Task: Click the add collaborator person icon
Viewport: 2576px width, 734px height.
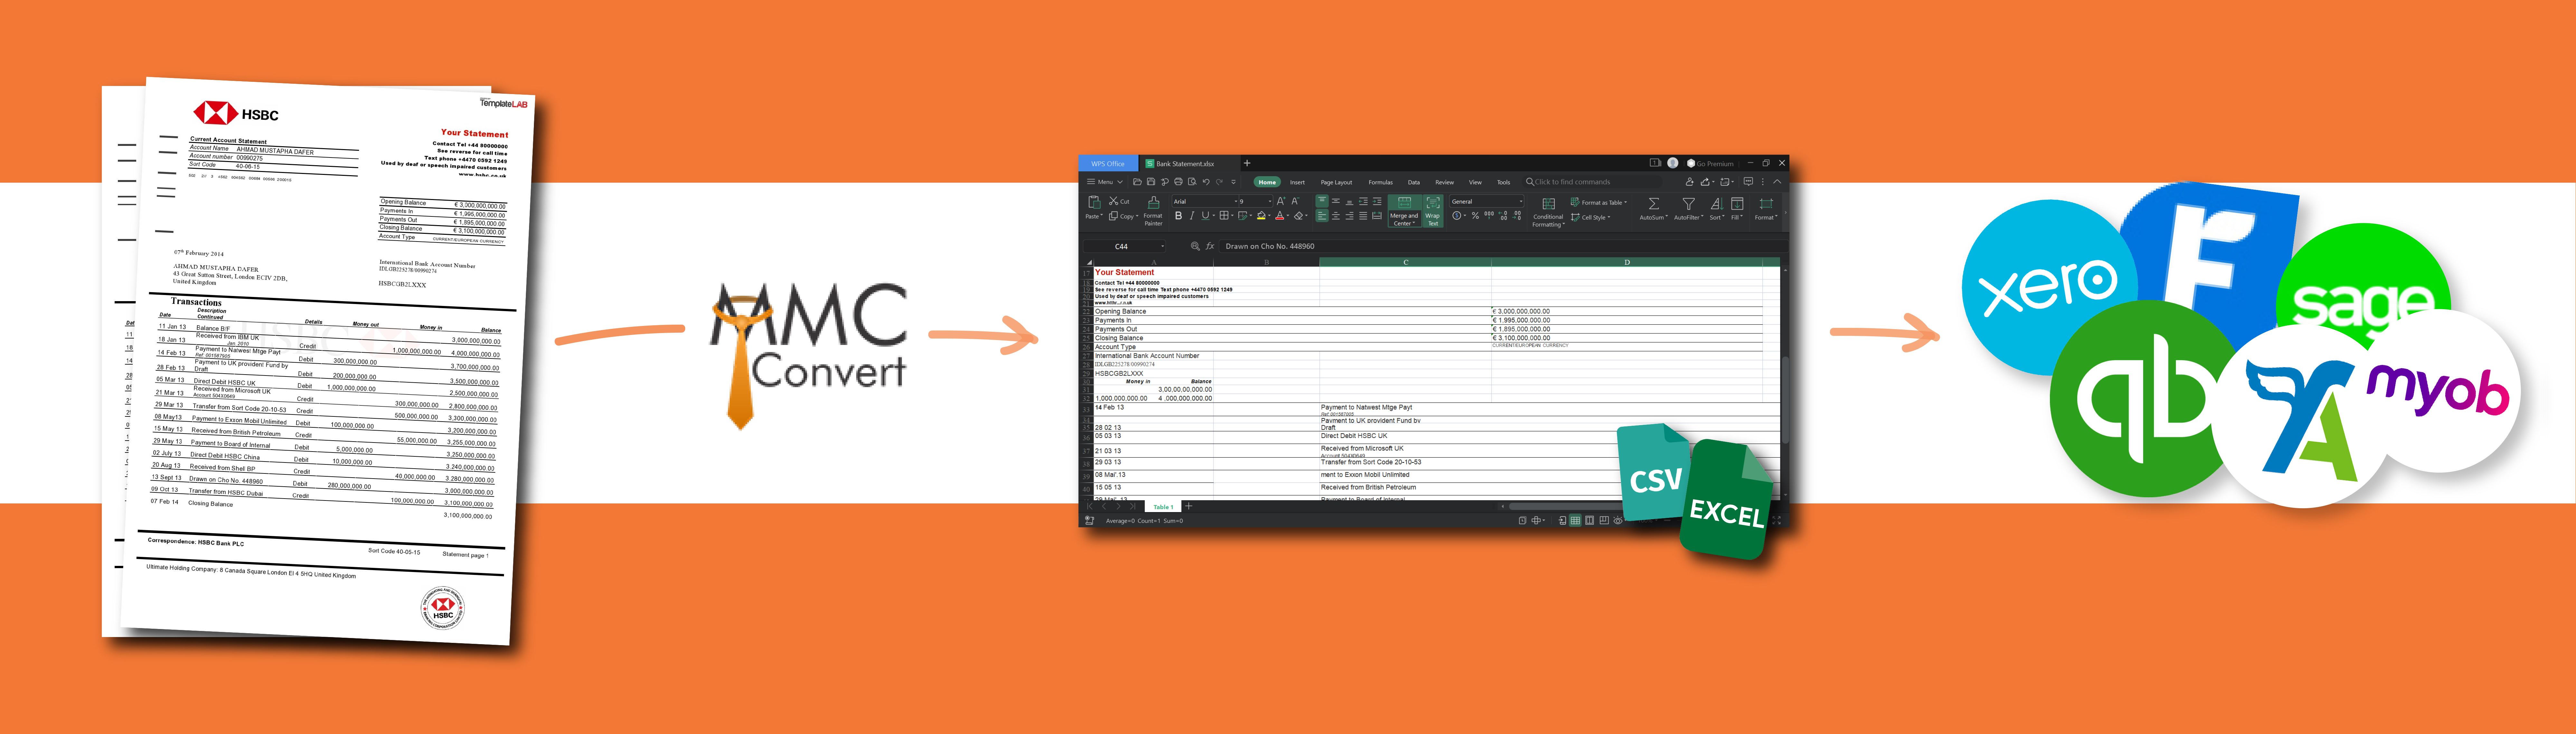Action: coord(1690,182)
